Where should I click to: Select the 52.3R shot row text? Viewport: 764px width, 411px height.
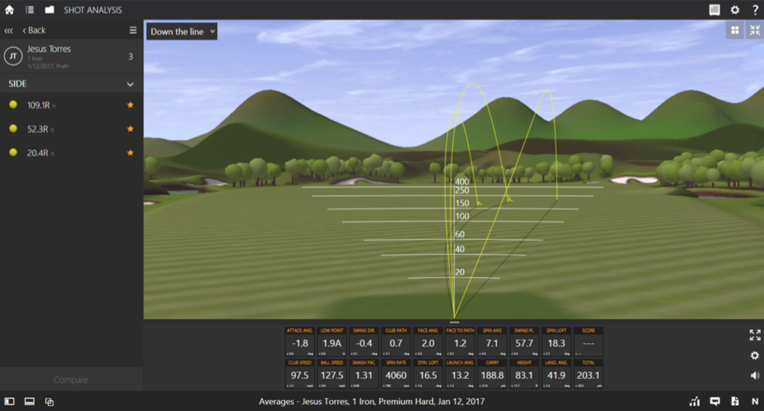38,129
